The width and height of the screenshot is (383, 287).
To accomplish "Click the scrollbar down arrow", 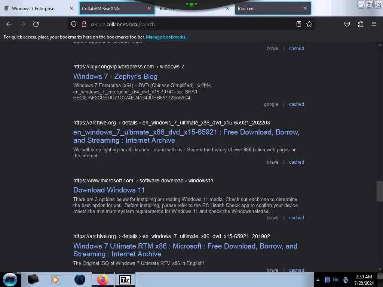I will (380, 269).
